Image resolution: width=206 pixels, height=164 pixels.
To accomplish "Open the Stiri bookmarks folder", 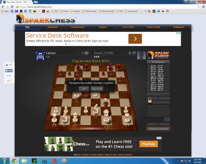I will [55, 11].
